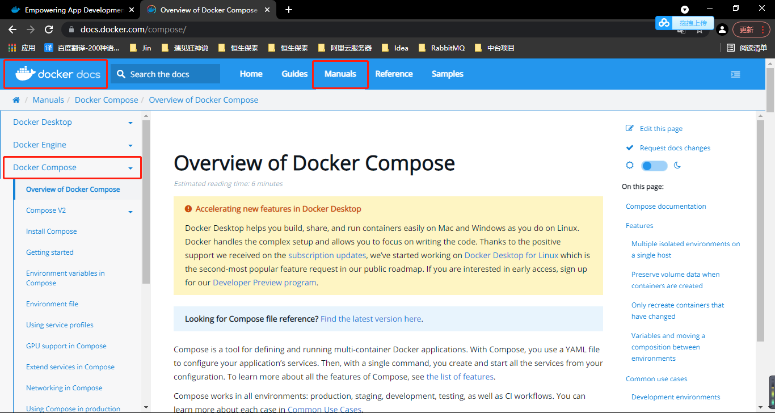
Task: Open the 阿里云服务器 bookmark folder
Action: (x=345, y=48)
